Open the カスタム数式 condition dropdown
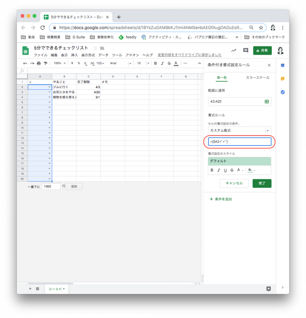306x318 pixels. pos(239,131)
